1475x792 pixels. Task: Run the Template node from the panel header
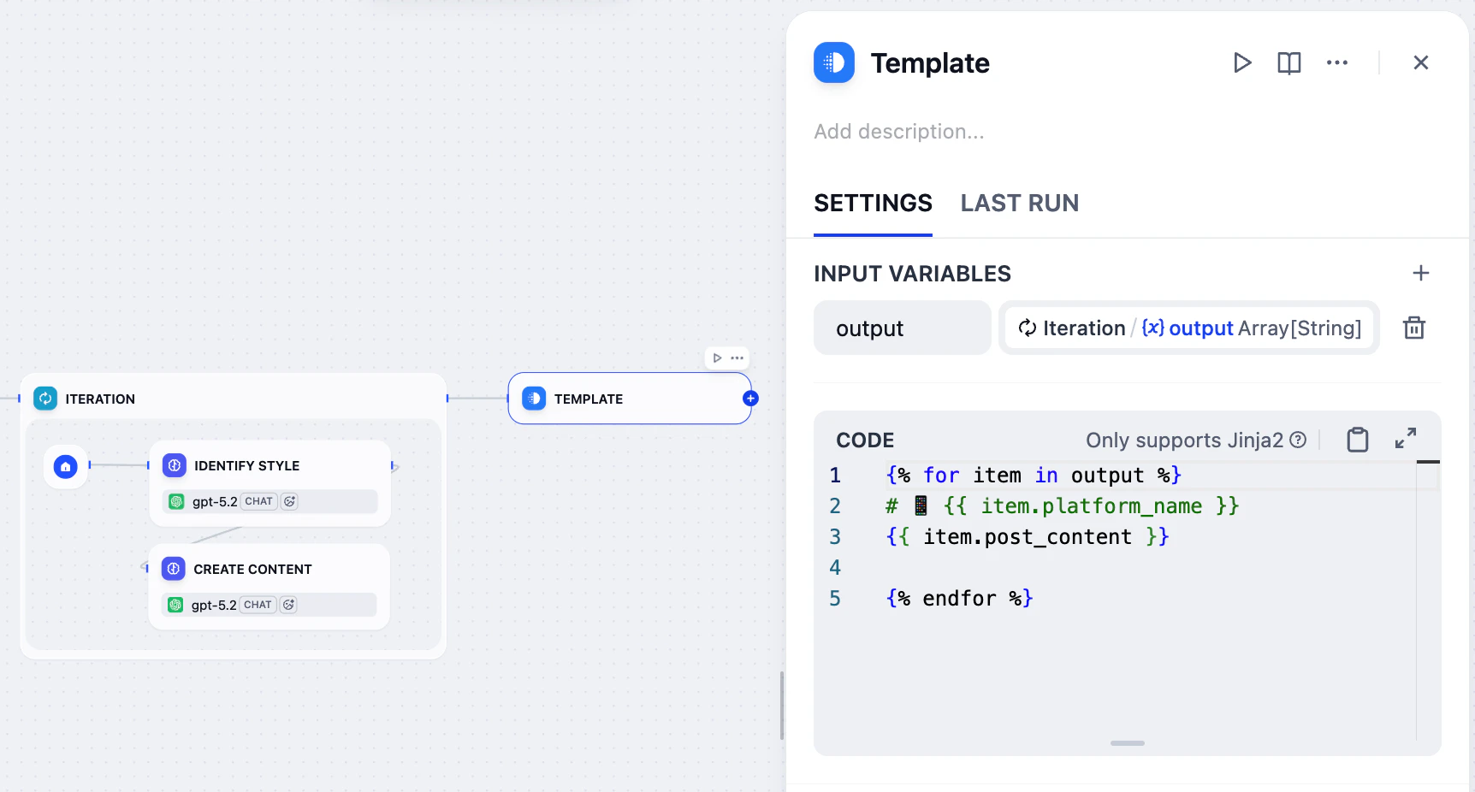(1242, 62)
